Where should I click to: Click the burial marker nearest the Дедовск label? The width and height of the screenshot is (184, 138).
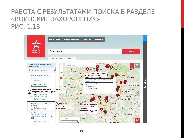[x=87, y=69]
